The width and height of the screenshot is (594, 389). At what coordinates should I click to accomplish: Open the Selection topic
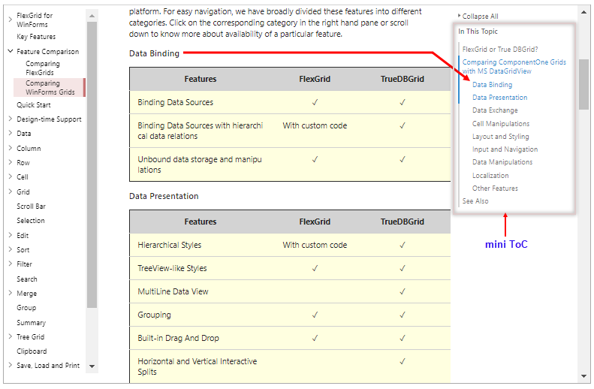(30, 221)
